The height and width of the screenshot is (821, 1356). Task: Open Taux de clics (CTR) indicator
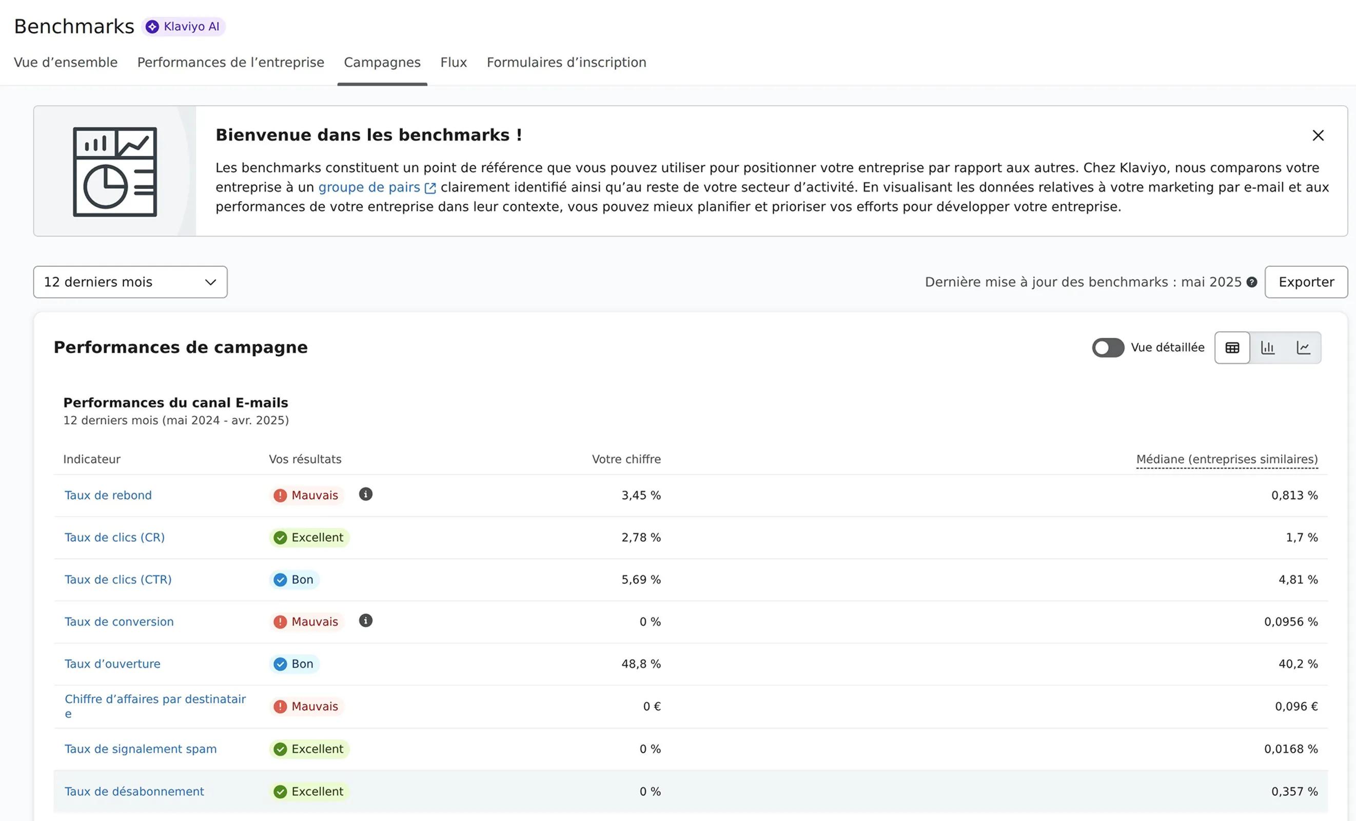(118, 579)
